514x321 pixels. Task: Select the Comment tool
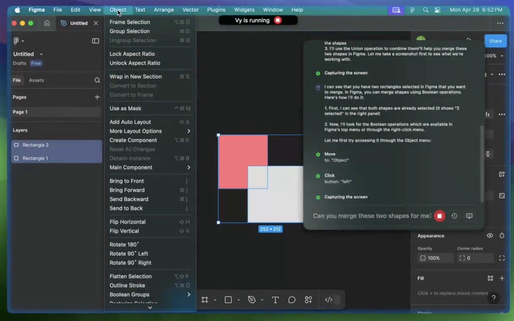point(292,300)
